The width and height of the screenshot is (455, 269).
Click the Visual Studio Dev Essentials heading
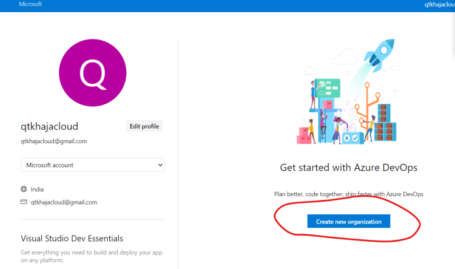tap(72, 239)
